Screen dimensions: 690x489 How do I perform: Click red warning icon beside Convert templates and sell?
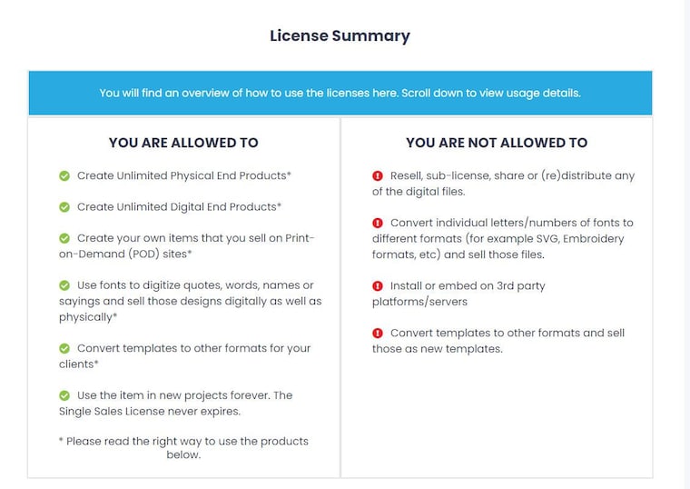tap(378, 333)
